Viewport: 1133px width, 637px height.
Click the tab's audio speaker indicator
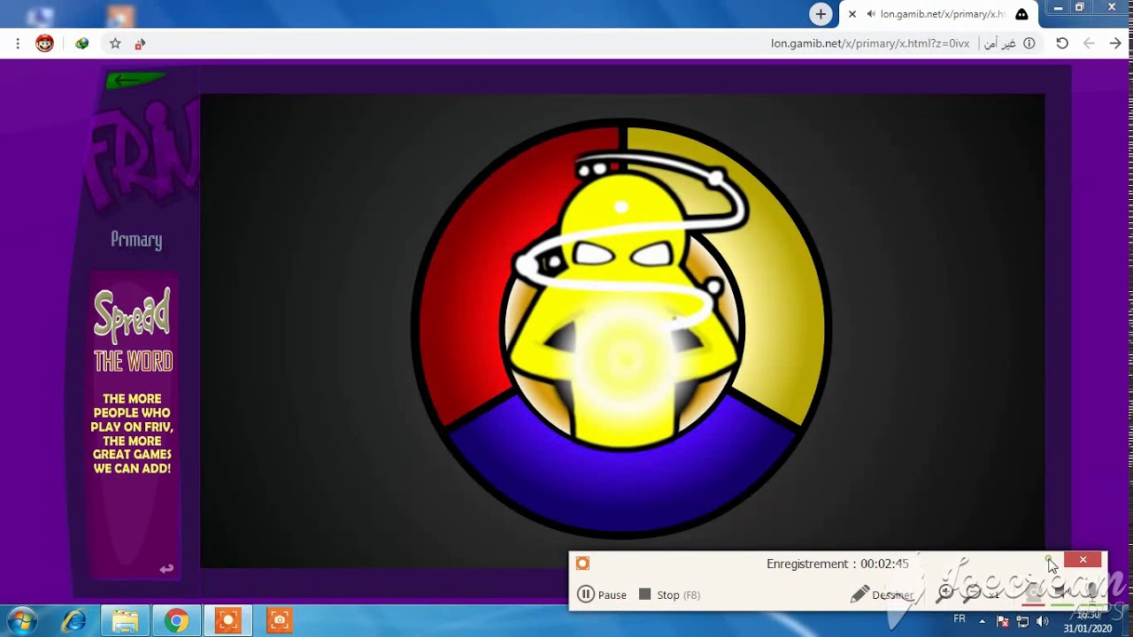pos(871,14)
